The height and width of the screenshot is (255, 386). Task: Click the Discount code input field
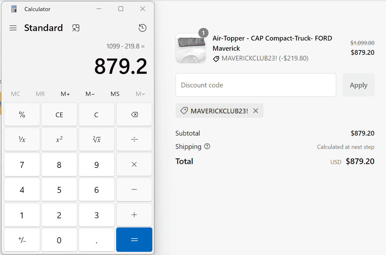point(256,85)
